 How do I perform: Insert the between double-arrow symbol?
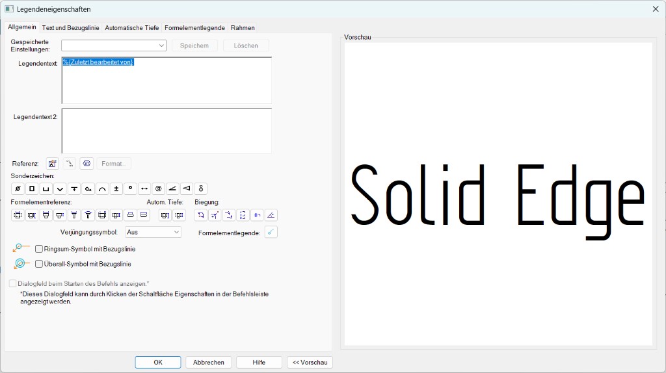[144, 188]
